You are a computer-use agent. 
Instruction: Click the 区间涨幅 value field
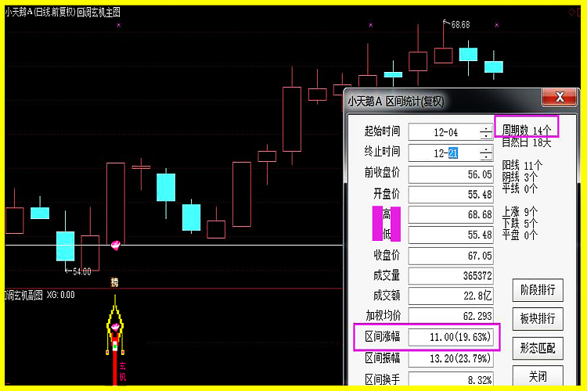click(452, 337)
